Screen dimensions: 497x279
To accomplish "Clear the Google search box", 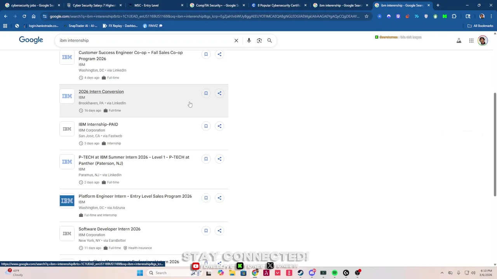I will pos(236,40).
